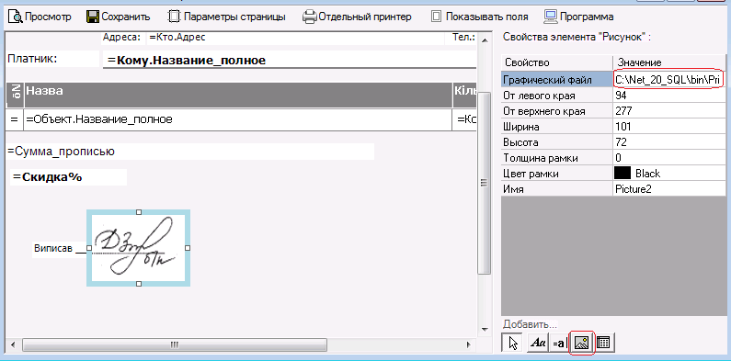Viewport: 731px width, 361px height.
Task: Click the Сохранить save button
Action: tap(119, 17)
